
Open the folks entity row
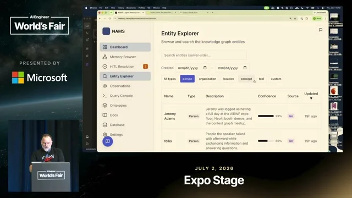[x=241, y=141]
